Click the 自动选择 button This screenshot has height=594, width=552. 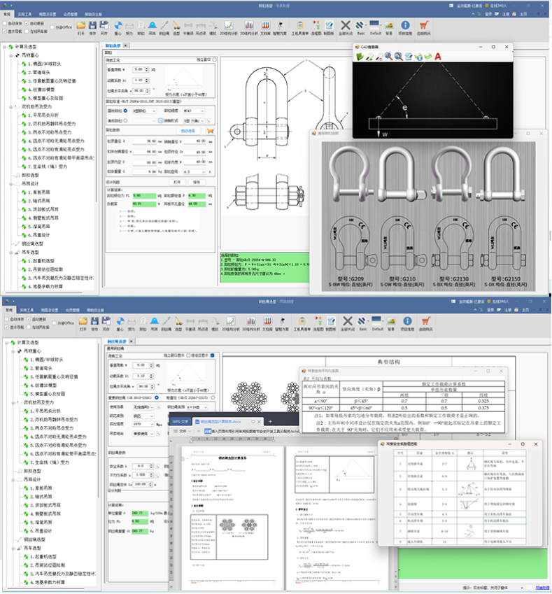[188, 131]
